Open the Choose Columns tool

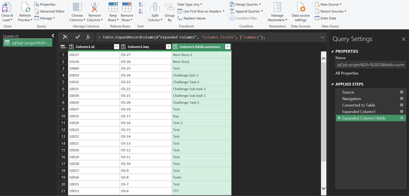click(77, 7)
